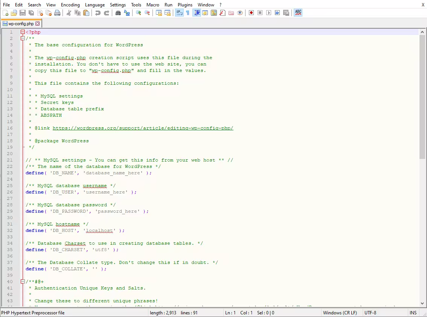Click line number 20 in the margin
Image resolution: width=427 pixels, height=317 pixels.
10,154
